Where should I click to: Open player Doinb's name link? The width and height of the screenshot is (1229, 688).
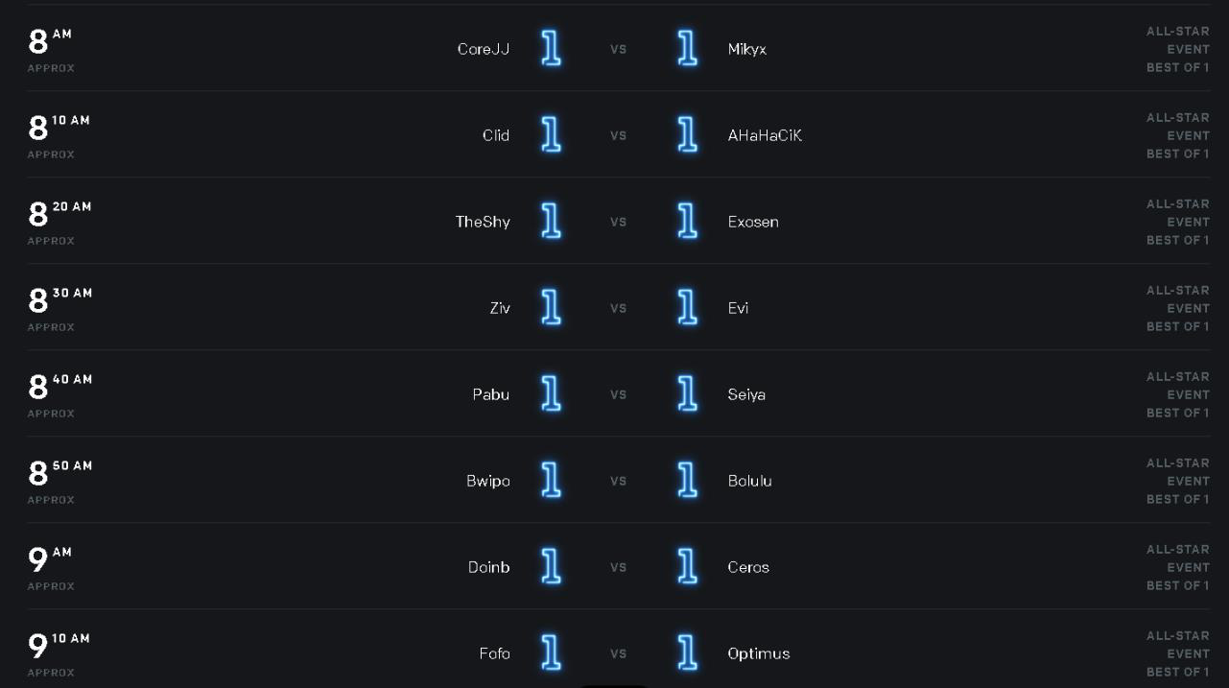(489, 567)
